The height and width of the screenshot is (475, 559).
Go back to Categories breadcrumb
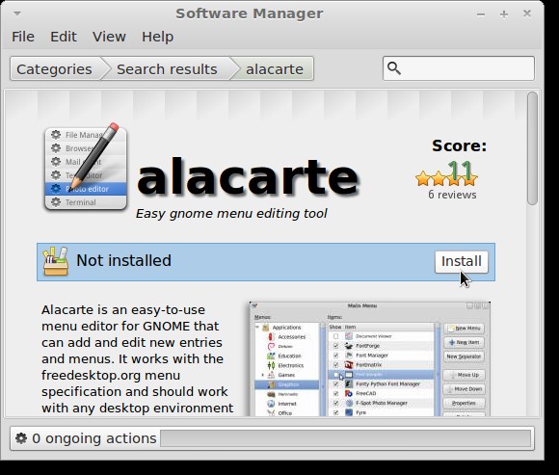(54, 68)
